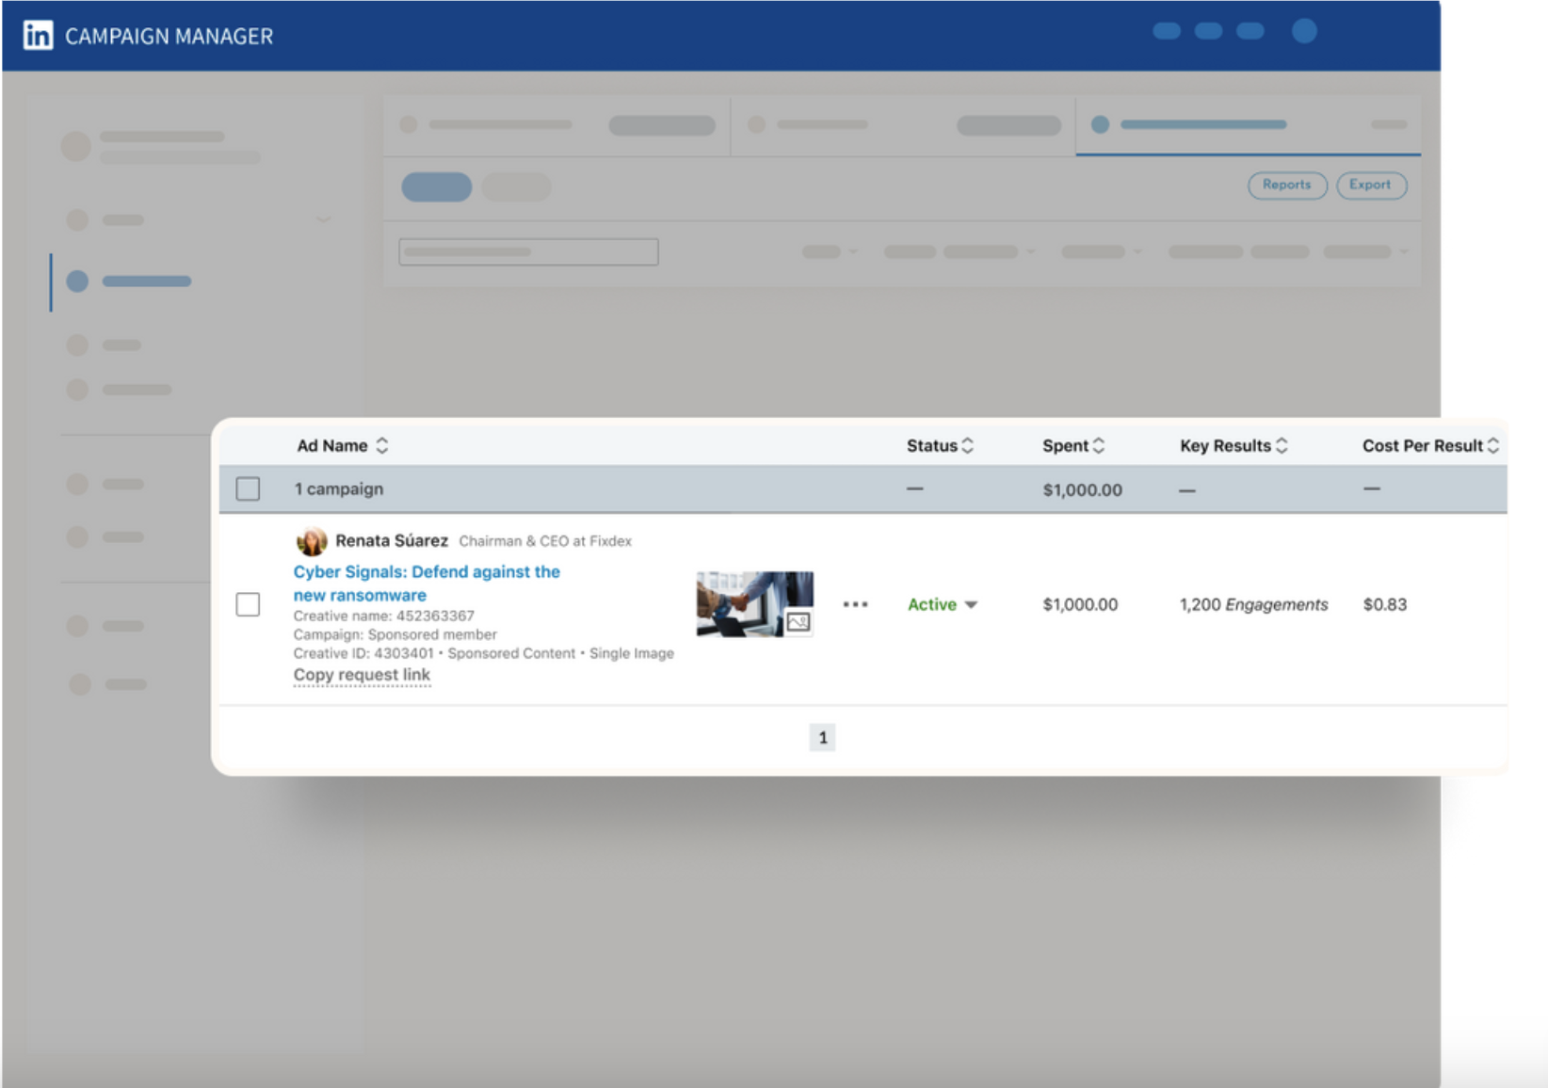Sort by Status column arrows

coord(968,446)
